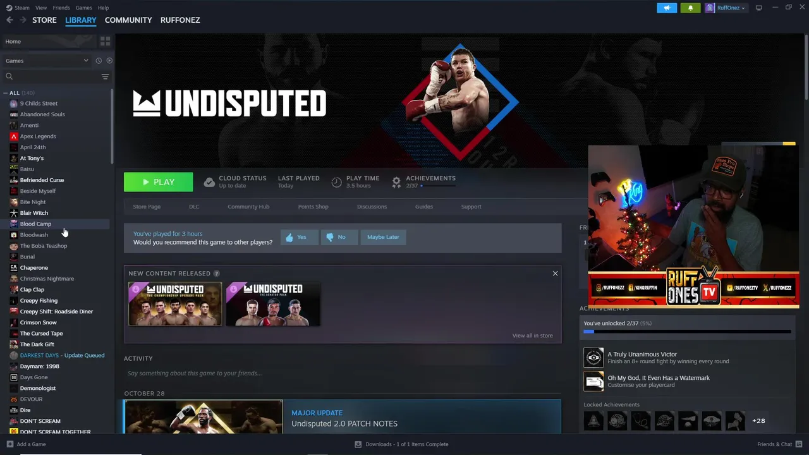Focus the activity comment input field
Screen dimensions: 809x455
point(342,373)
